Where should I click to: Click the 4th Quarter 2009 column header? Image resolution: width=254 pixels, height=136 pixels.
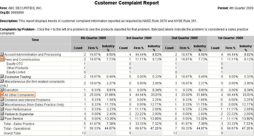point(93,38)
